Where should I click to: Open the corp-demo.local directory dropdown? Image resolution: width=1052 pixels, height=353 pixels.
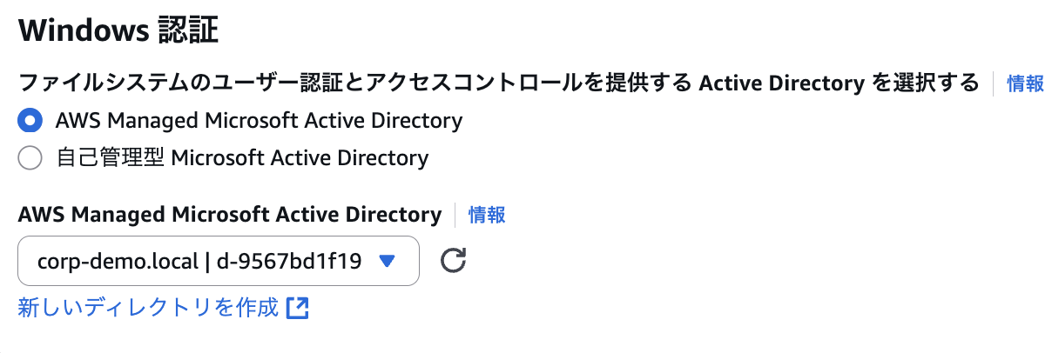tap(218, 261)
